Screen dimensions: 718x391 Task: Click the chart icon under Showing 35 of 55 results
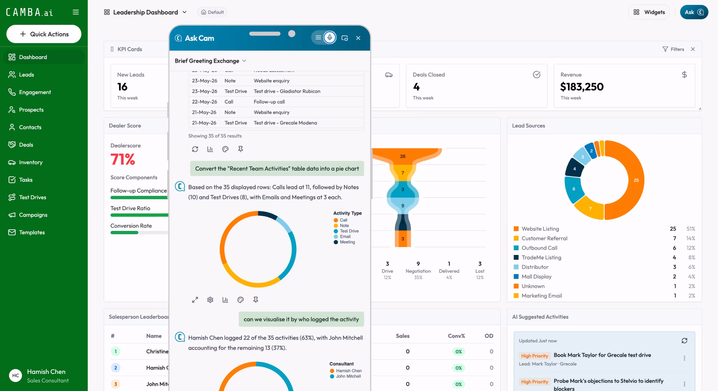pos(210,149)
